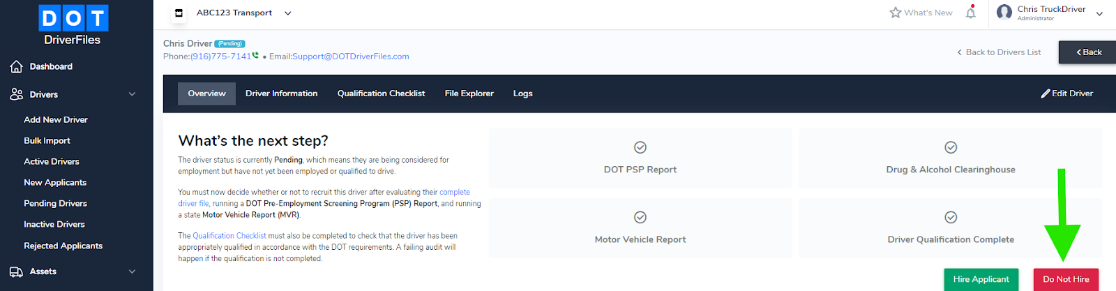Select the Overview tab

point(206,94)
